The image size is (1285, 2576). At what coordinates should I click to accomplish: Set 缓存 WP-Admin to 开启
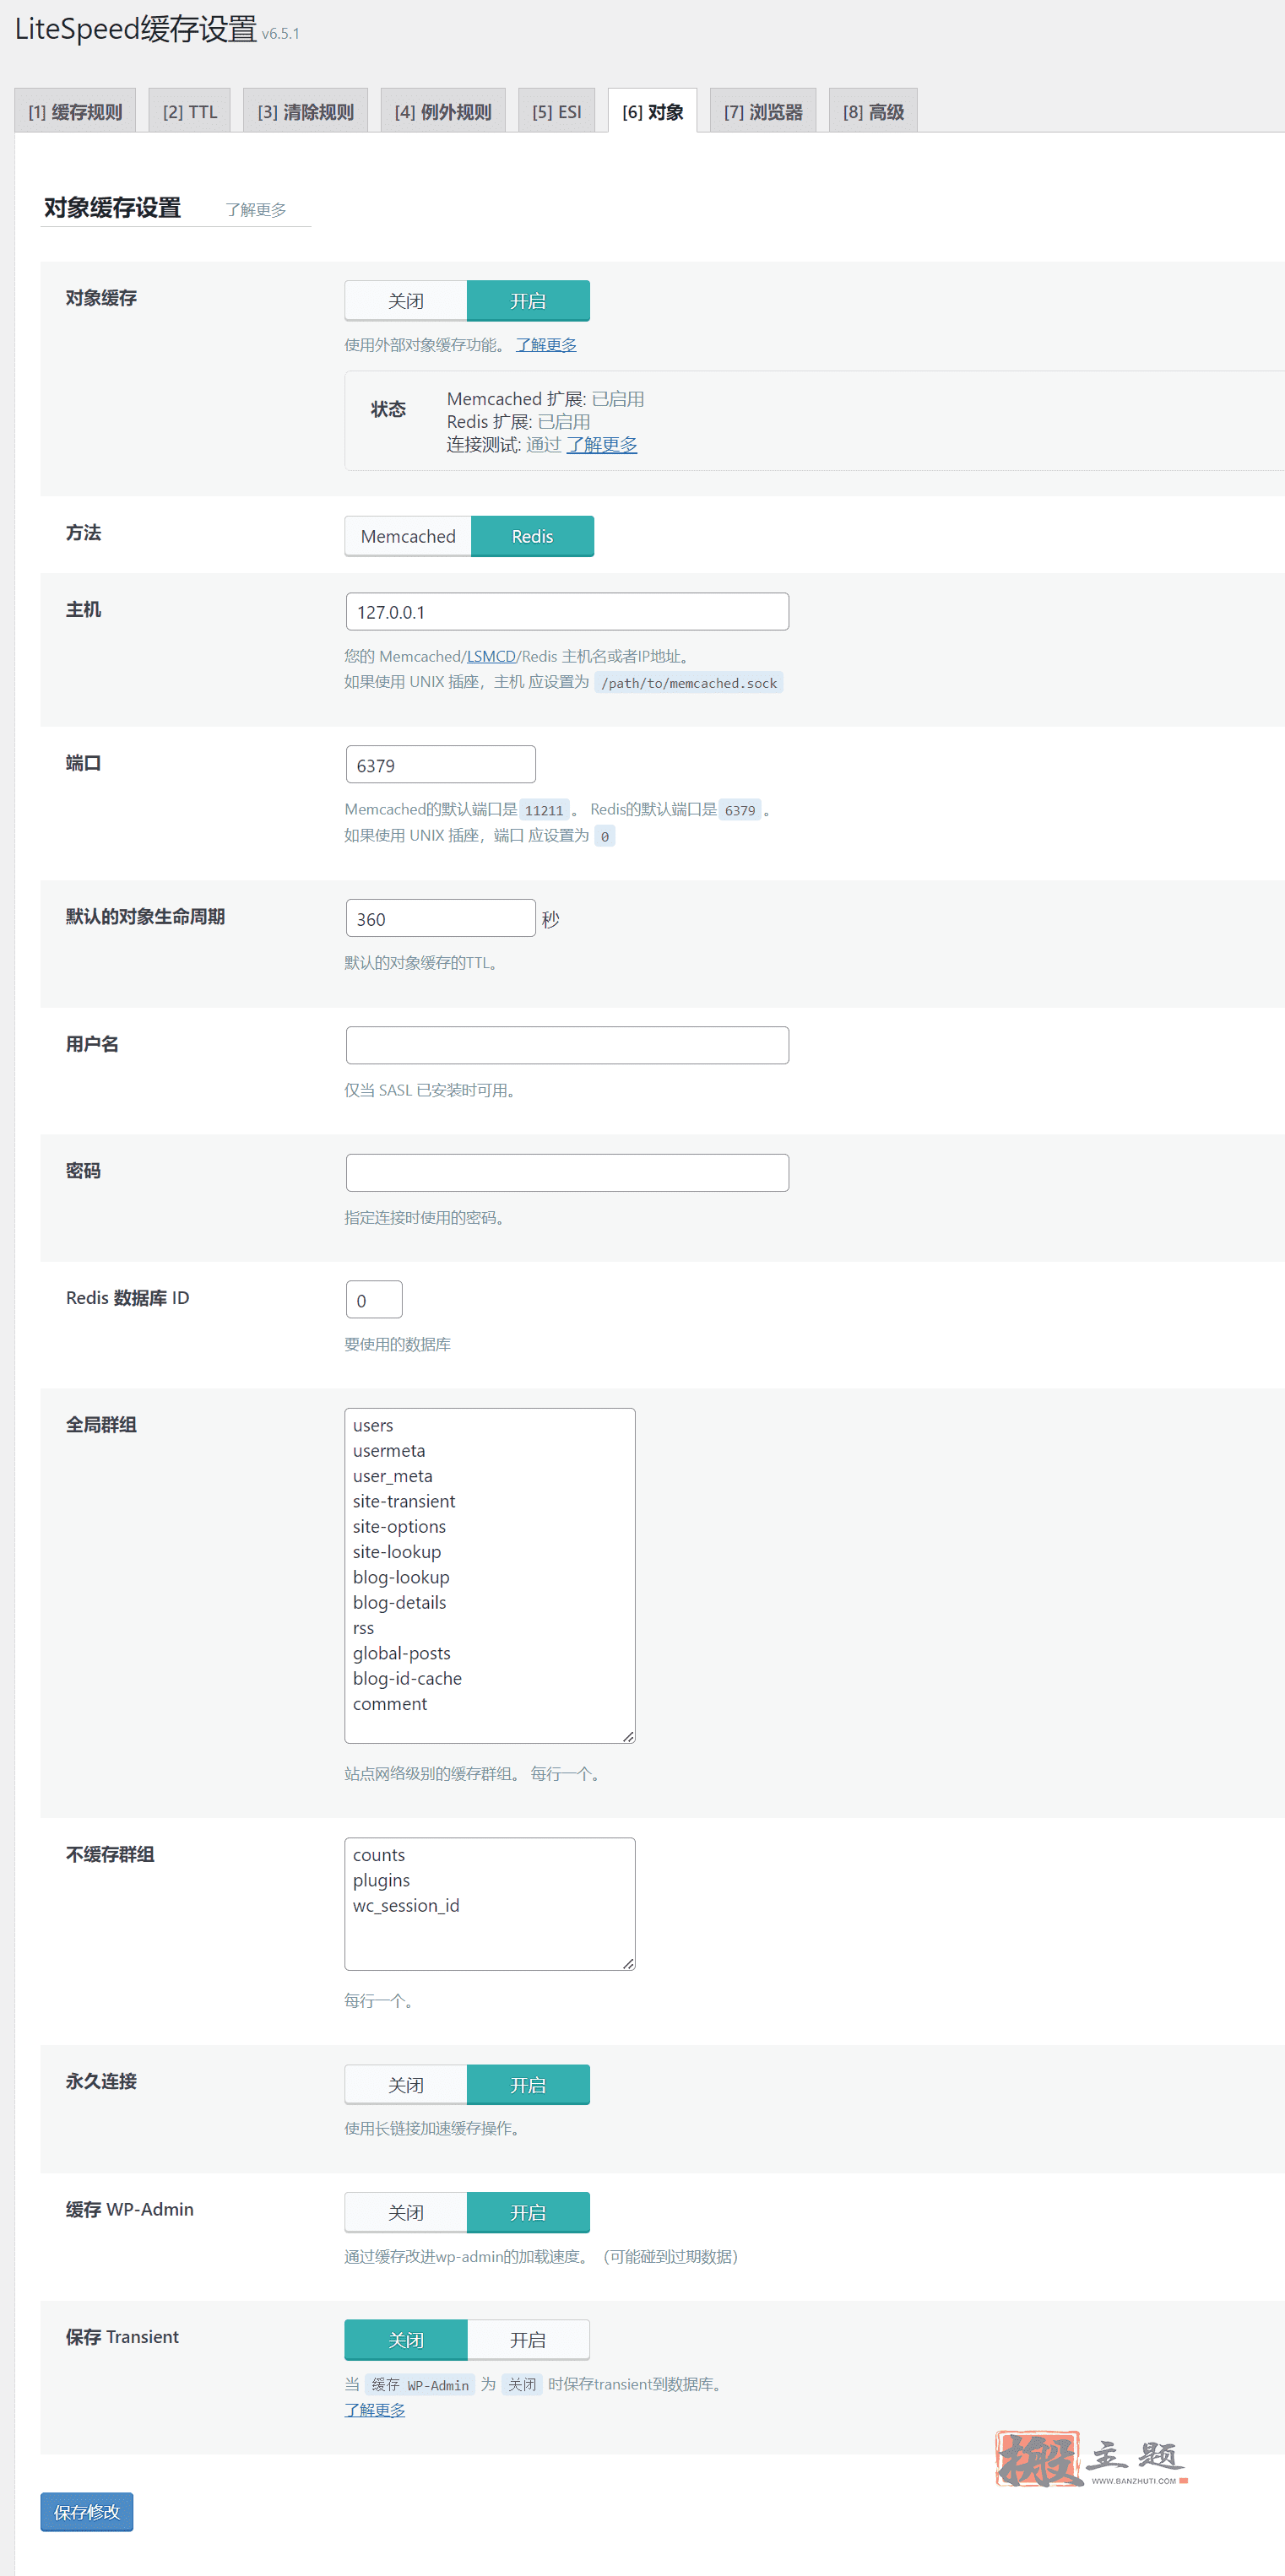(x=528, y=2214)
